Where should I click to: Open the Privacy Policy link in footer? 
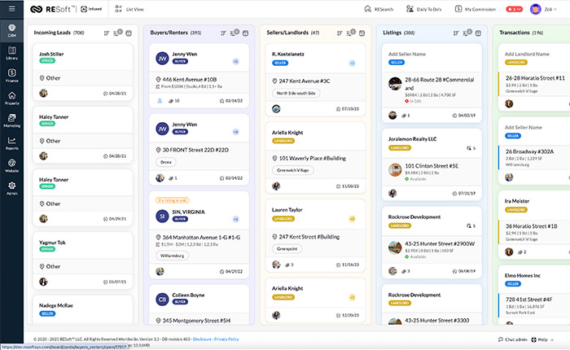click(x=226, y=339)
